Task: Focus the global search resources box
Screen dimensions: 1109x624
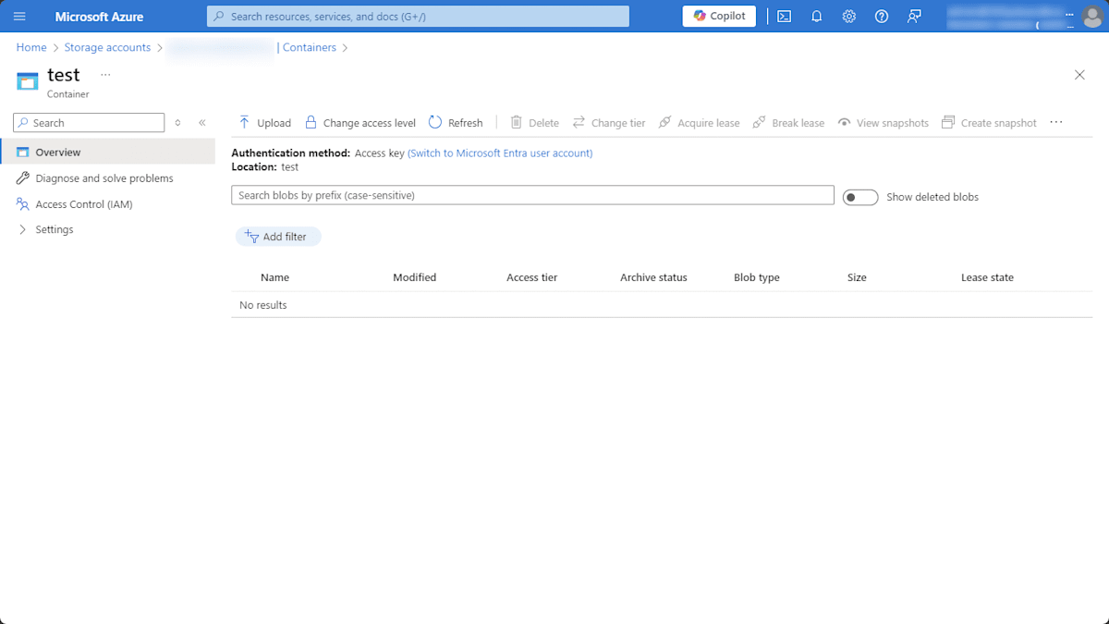Action: (418, 16)
